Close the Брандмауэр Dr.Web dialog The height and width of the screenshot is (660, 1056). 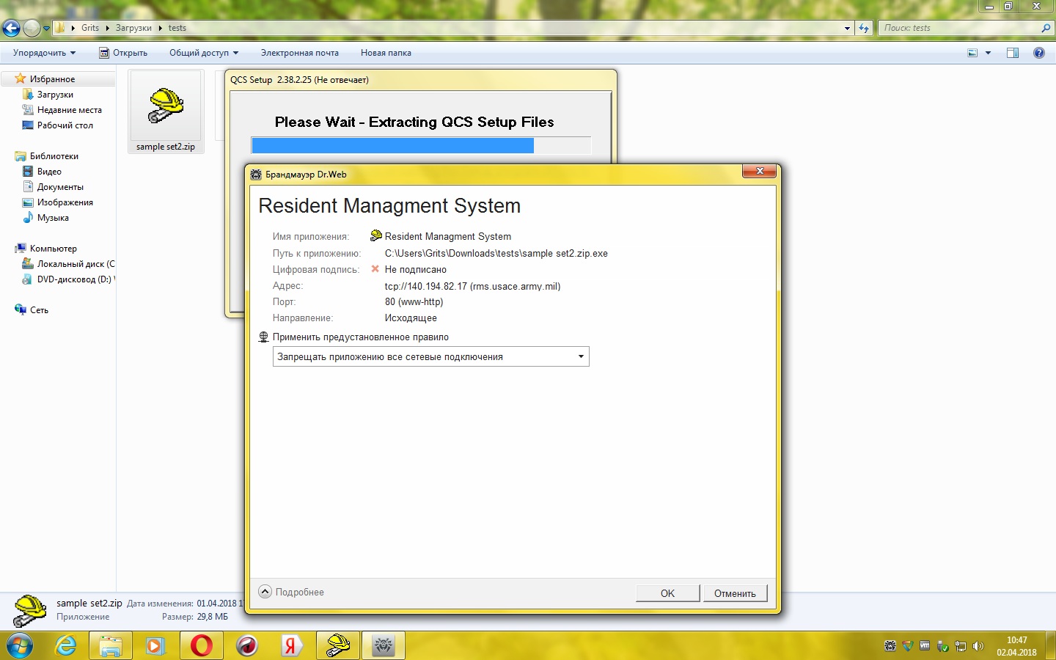[x=760, y=171]
